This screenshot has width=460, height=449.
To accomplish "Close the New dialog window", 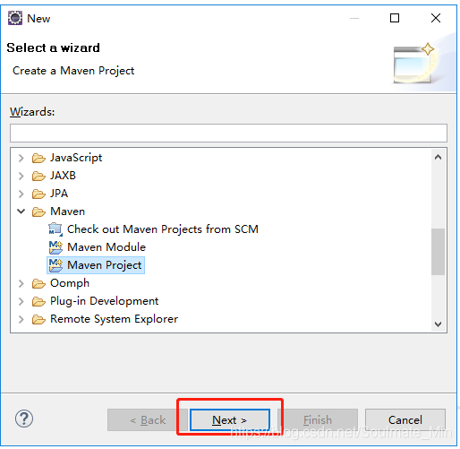I will (x=436, y=18).
